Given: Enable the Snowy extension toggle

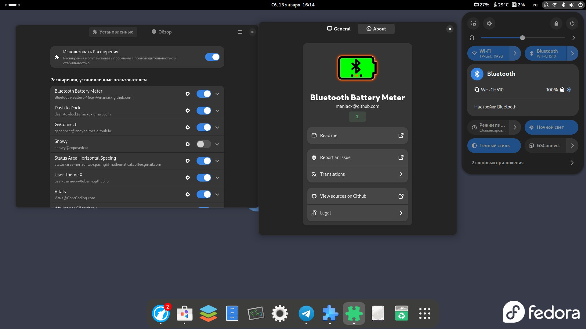Looking at the screenshot, I should tap(204, 144).
